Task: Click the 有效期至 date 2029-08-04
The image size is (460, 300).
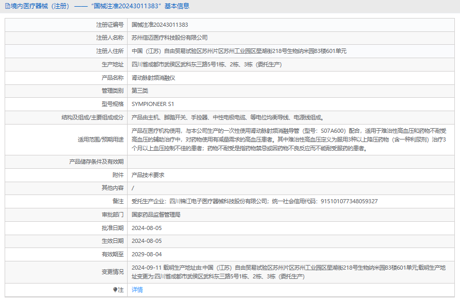Action: 147,254
